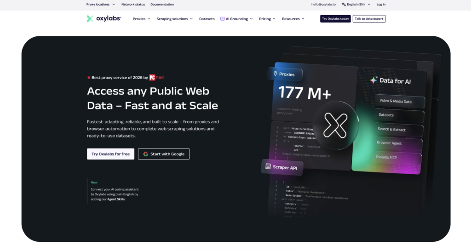Click the 177 M+ proxy pool figure
The width and height of the screenshot is (471, 251).
(x=304, y=93)
